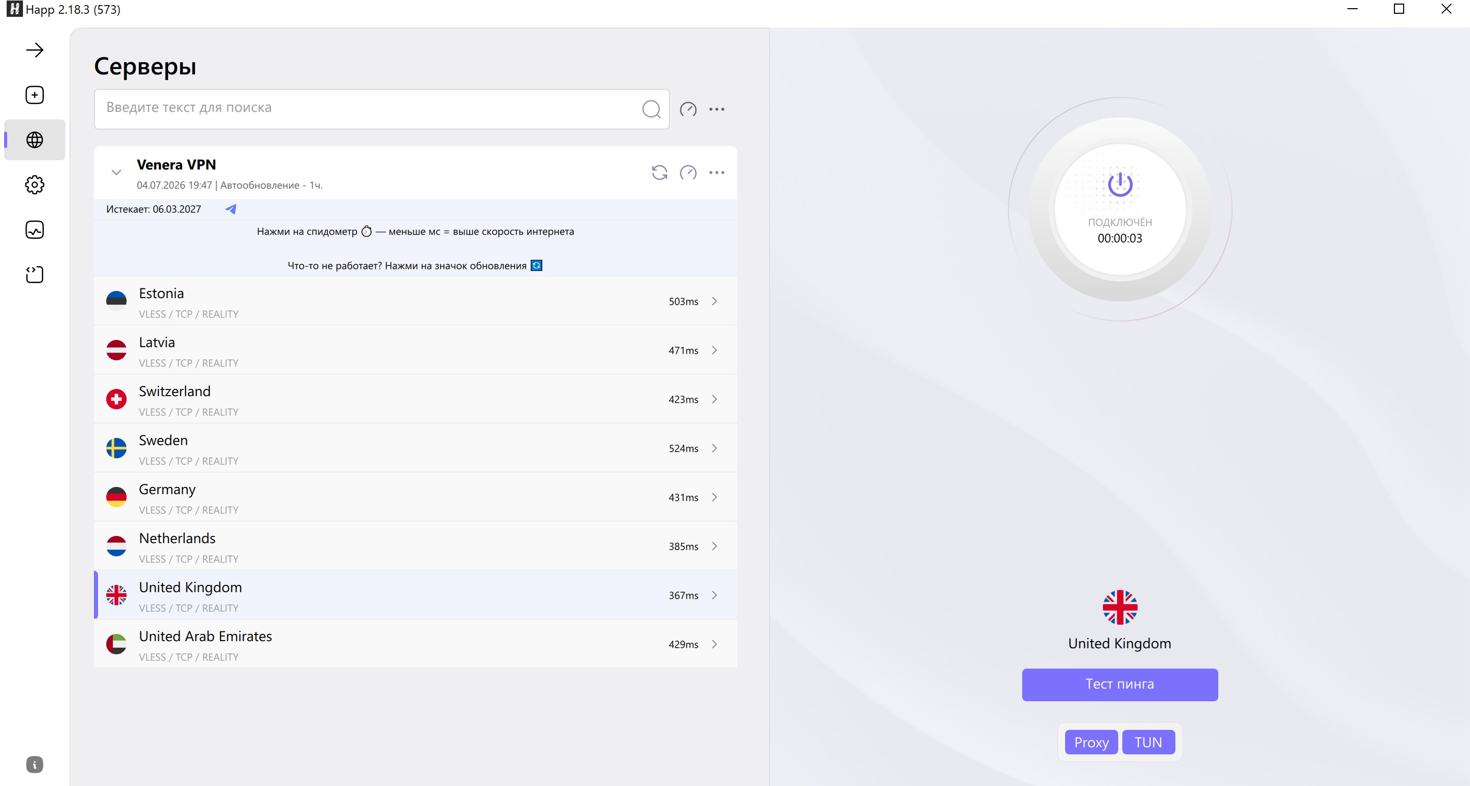Select the United Arab Emirates server
1470x786 pixels.
coord(416,645)
